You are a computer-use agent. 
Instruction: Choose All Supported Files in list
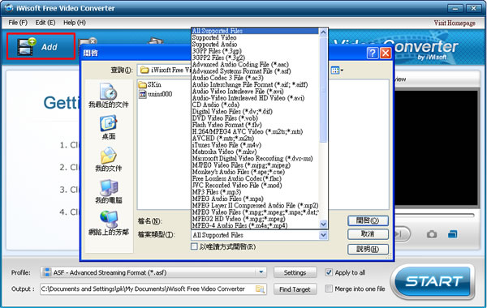255,31
